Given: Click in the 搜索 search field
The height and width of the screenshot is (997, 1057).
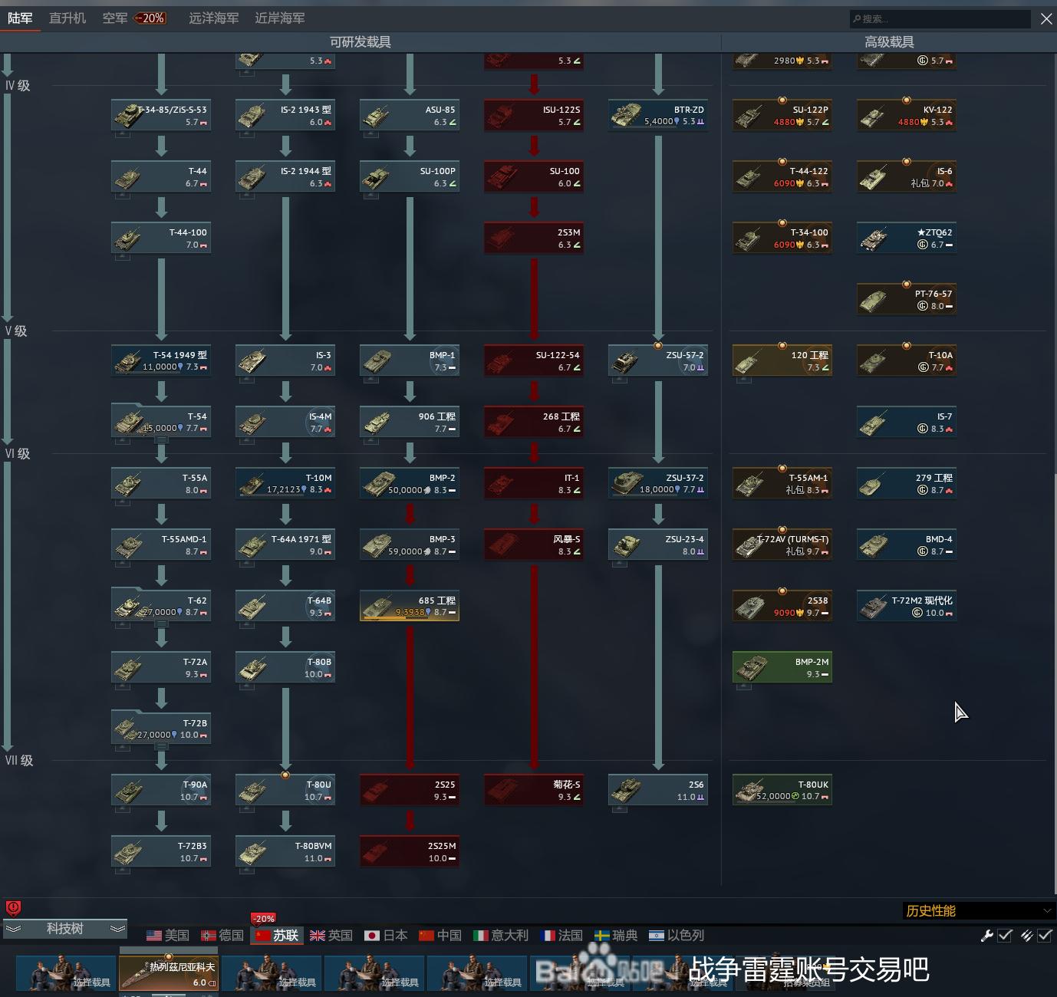Looking at the screenshot, I should [940, 18].
